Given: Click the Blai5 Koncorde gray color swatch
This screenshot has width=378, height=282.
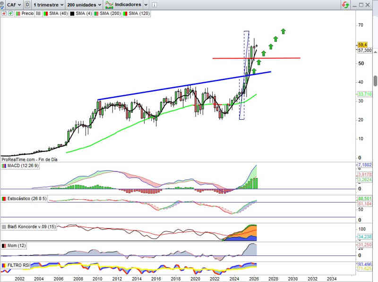Looking at the screenshot, I should coord(4,227).
